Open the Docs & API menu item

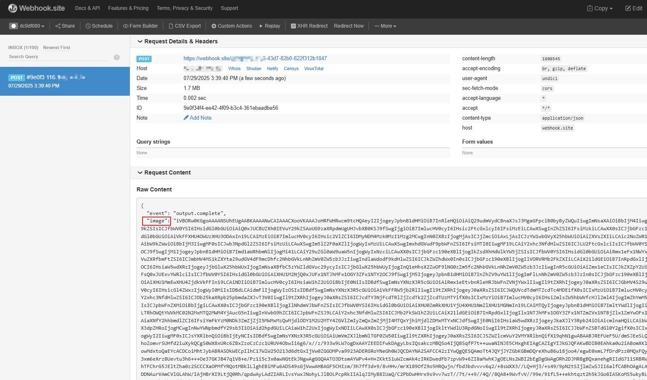point(87,8)
